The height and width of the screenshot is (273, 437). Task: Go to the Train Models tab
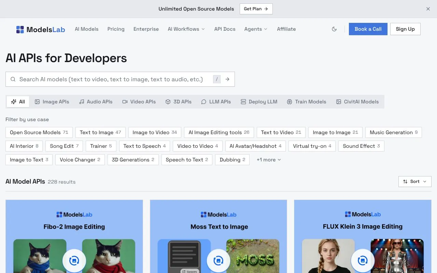pos(306,102)
